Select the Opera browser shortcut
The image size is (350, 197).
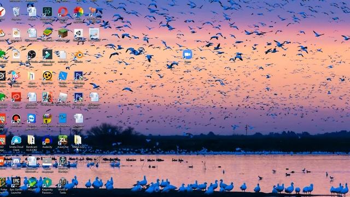click(63, 12)
